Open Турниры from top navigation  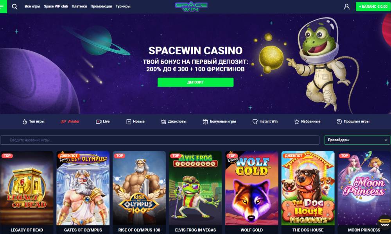tap(123, 7)
